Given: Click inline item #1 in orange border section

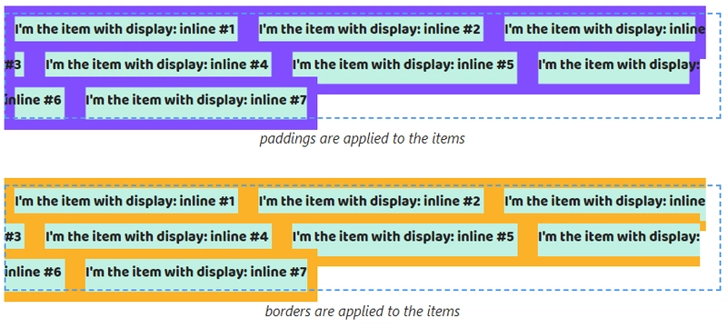Looking at the screenshot, I should pyautogui.click(x=125, y=201).
